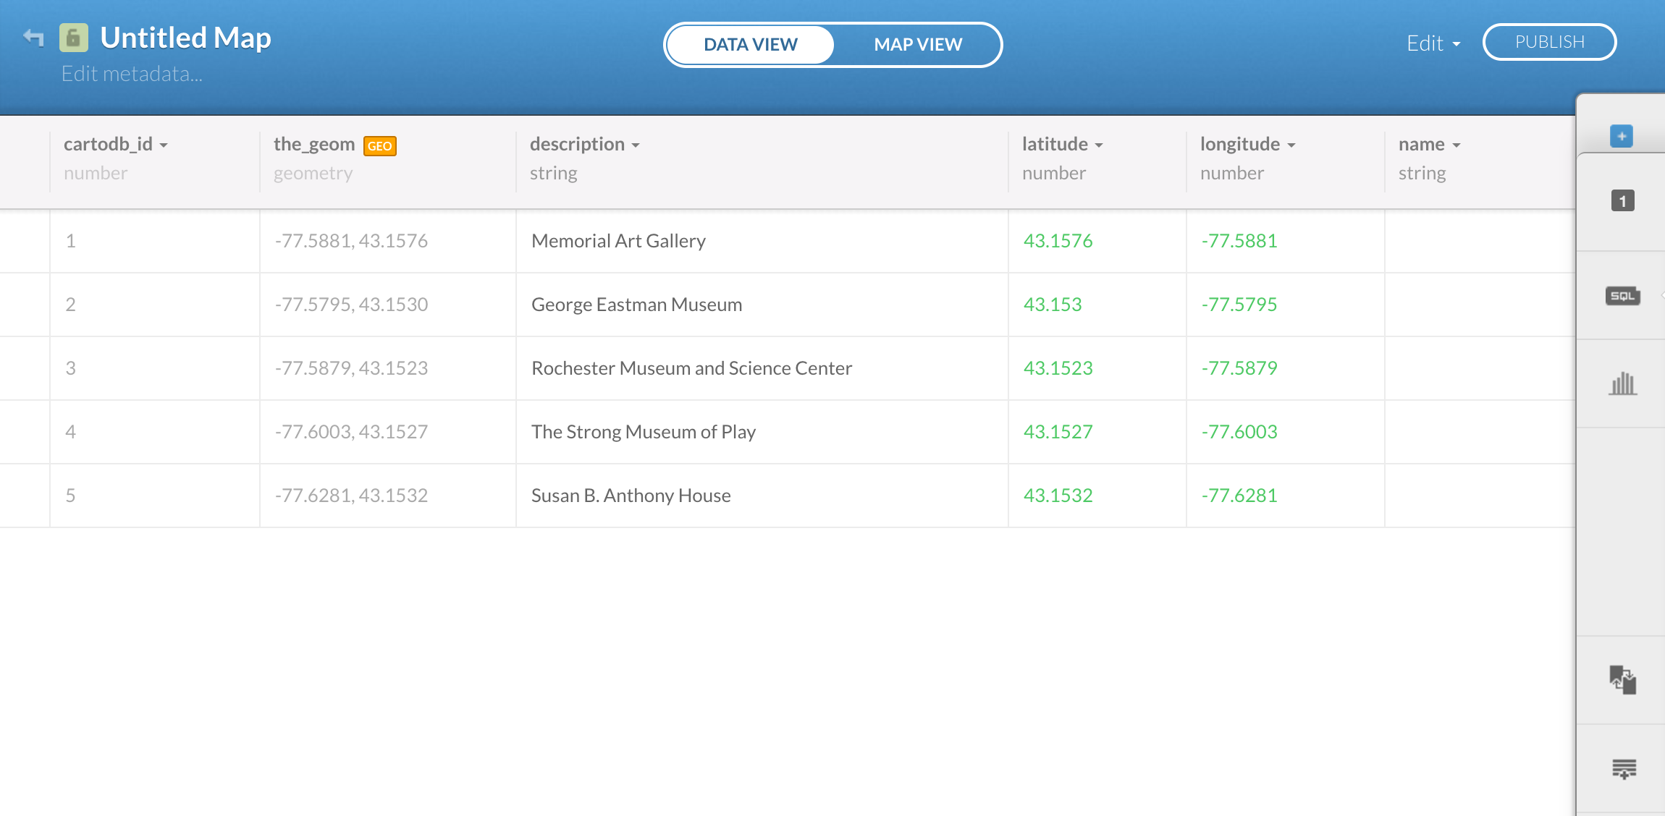Screen dimensions: 1665x816
Task: Switch to DATA VIEW
Action: click(750, 45)
